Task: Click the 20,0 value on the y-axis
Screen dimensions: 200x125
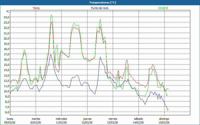Action: coord(6,38)
